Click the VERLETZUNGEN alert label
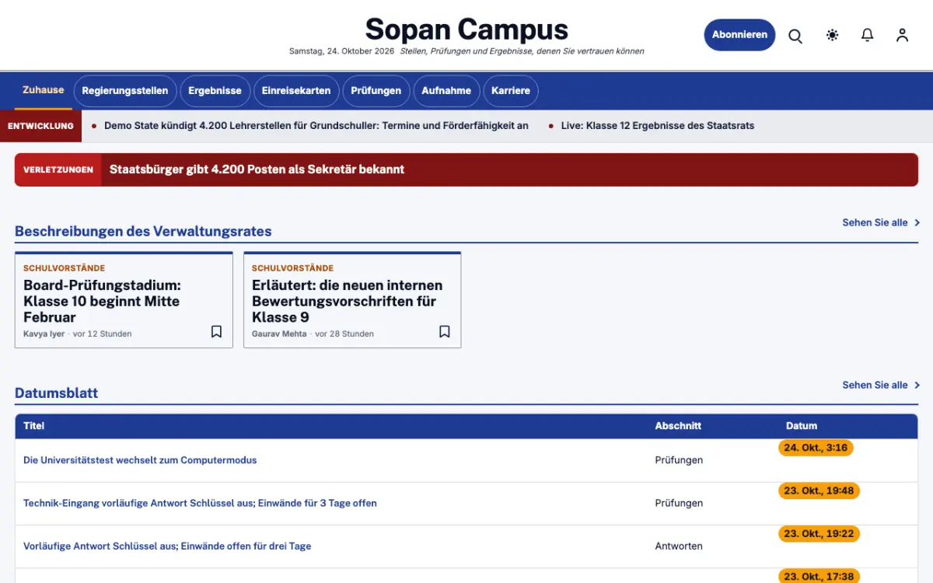 pos(58,169)
